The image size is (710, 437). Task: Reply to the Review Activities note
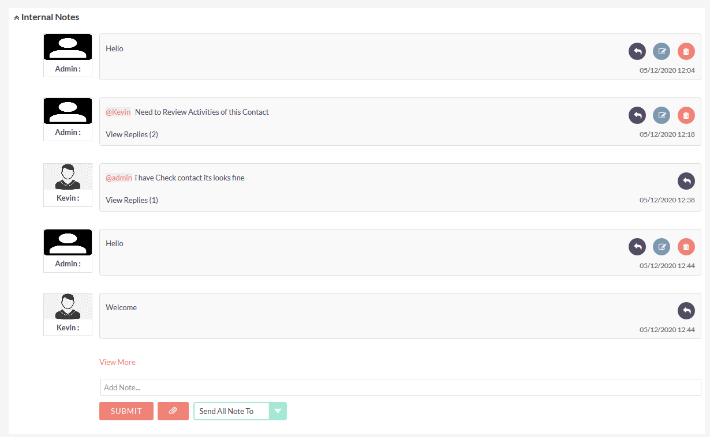637,115
